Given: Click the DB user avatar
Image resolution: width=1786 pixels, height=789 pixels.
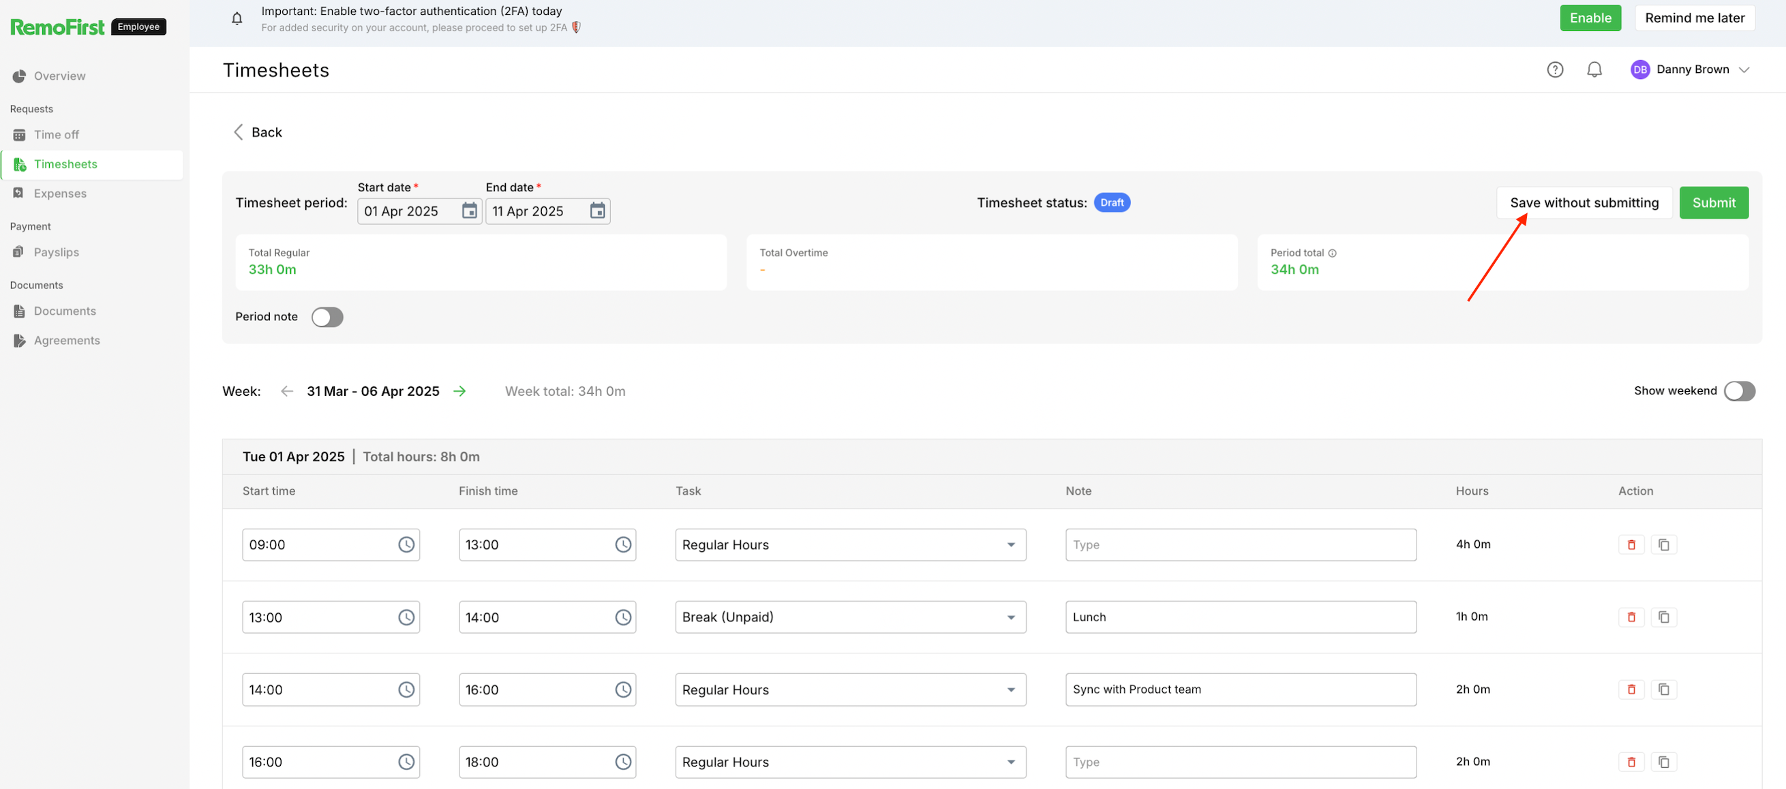Looking at the screenshot, I should pyautogui.click(x=1639, y=69).
